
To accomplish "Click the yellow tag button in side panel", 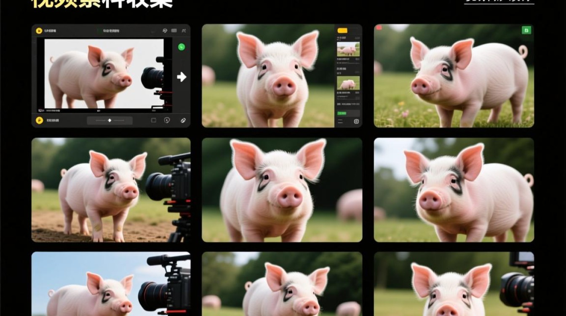I will point(342,30).
